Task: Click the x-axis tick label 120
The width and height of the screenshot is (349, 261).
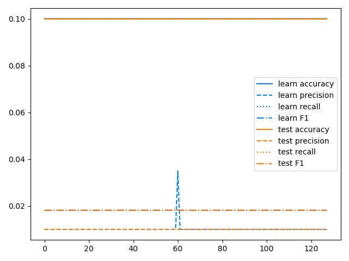Action: click(311, 249)
